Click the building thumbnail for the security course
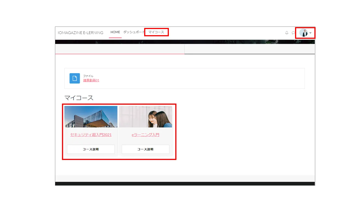 (x=91, y=117)
